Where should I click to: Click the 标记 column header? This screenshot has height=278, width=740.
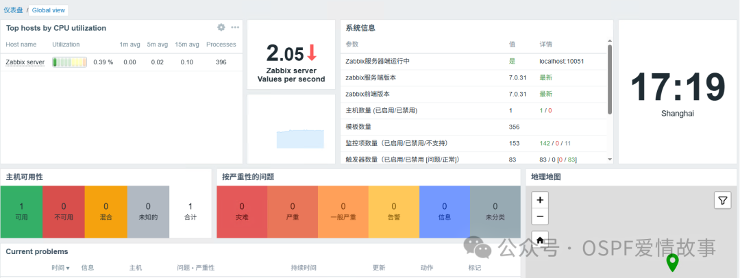pos(475,268)
